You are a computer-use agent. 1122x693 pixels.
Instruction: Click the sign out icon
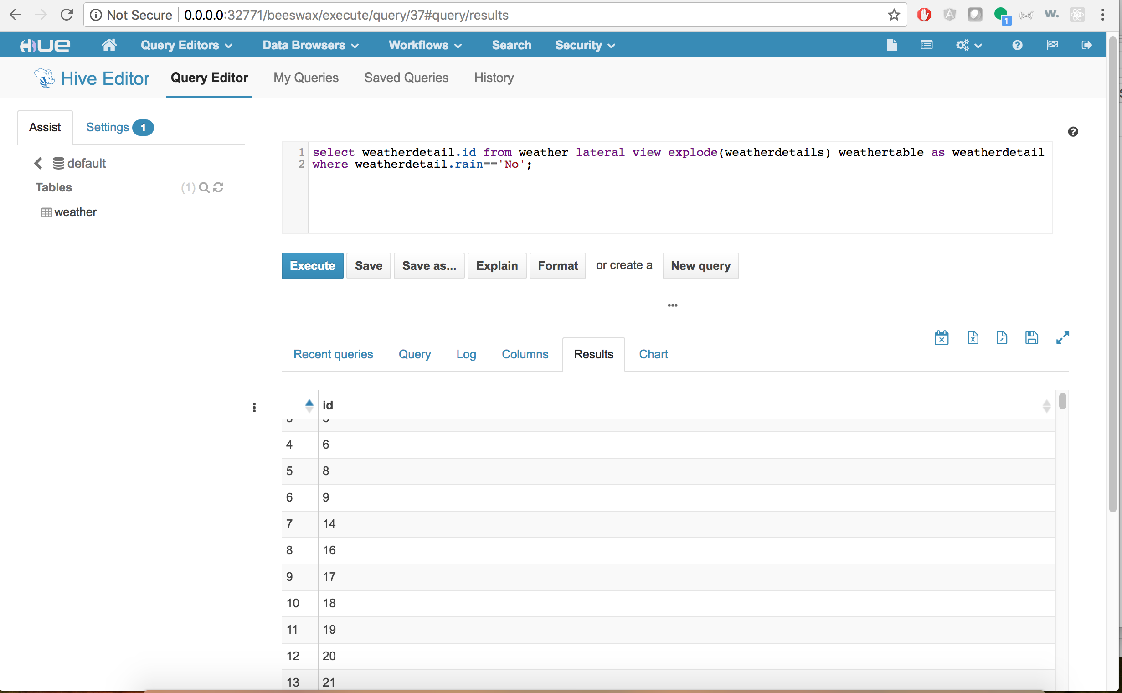[1087, 45]
